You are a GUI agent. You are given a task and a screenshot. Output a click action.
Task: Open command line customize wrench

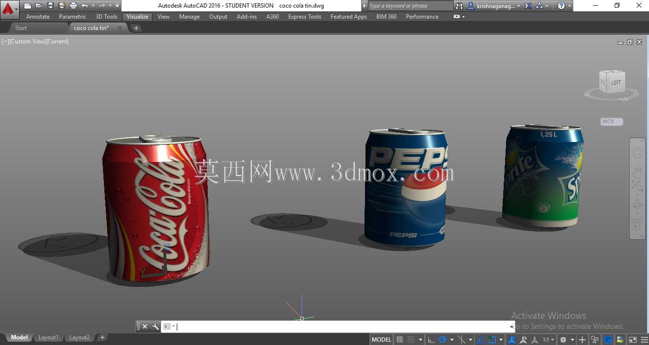click(x=155, y=326)
